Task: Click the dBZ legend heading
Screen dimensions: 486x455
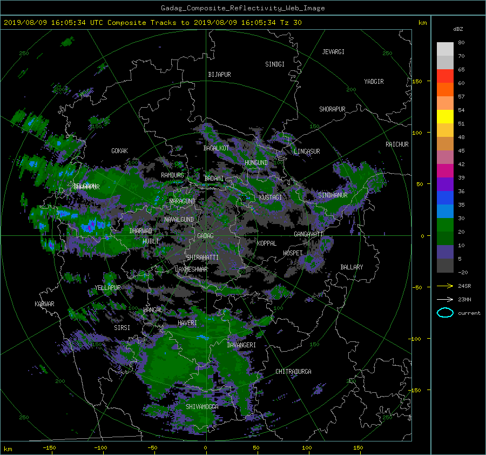Action: point(458,29)
